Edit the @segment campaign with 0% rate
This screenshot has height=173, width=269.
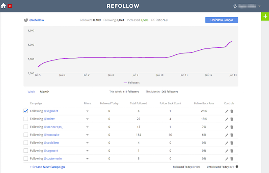click(x=227, y=151)
